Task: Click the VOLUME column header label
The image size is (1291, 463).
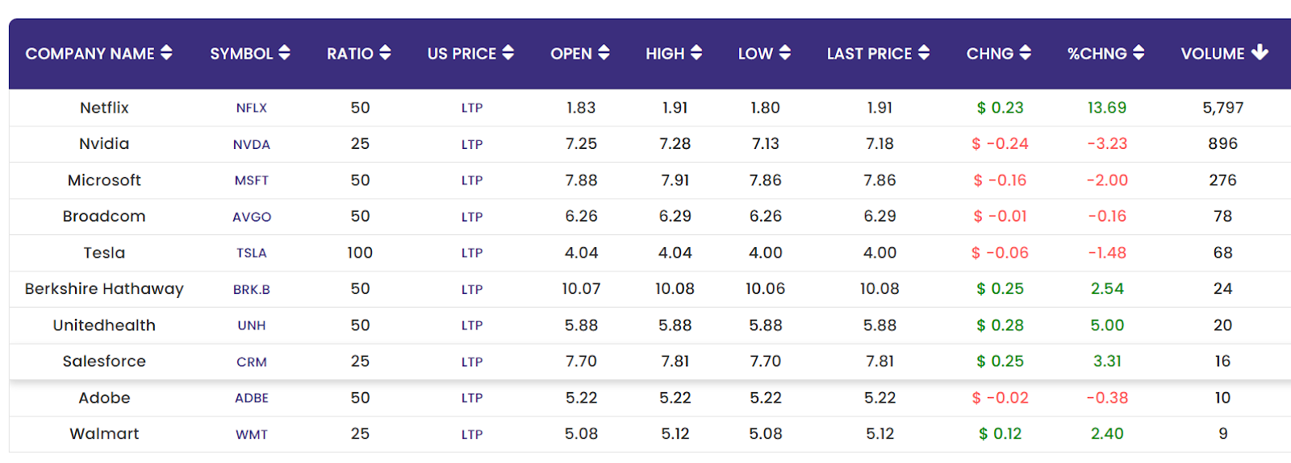Action: (x=1212, y=54)
